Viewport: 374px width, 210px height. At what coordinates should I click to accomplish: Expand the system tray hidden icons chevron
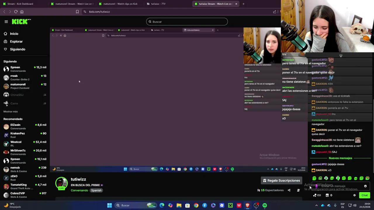(x=316, y=205)
